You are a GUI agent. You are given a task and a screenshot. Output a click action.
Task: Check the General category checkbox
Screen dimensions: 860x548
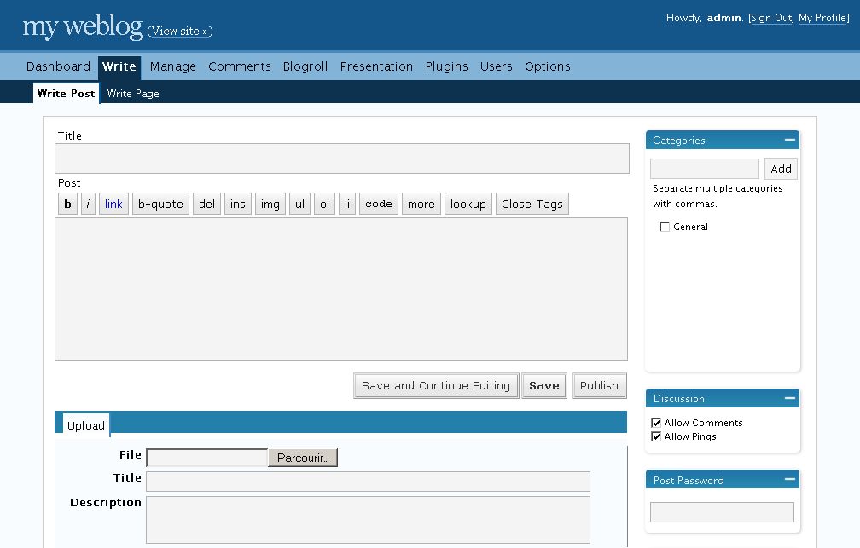point(665,228)
